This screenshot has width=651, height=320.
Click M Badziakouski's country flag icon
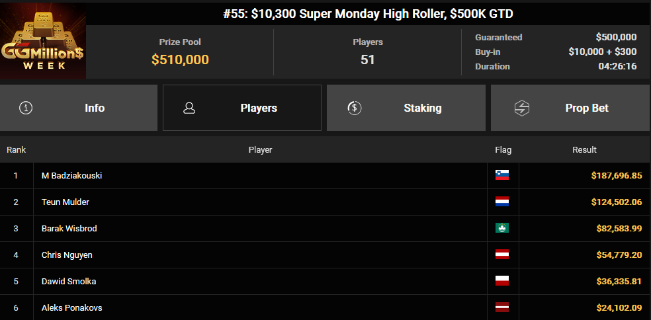pyautogui.click(x=502, y=175)
